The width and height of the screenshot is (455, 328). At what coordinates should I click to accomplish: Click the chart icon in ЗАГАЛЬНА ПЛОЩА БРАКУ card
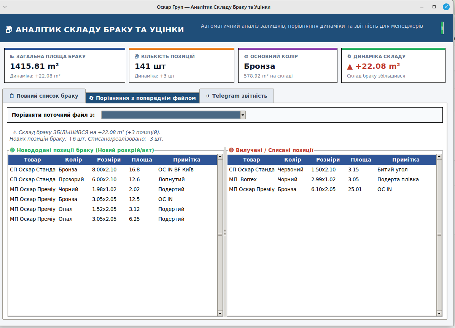pyautogui.click(x=12, y=57)
